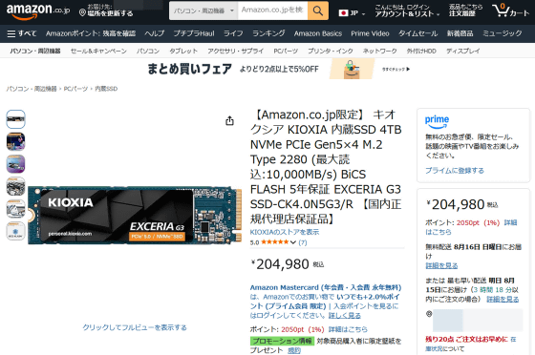
Task: Click the delivery location pin icon
Action: tap(82, 13)
